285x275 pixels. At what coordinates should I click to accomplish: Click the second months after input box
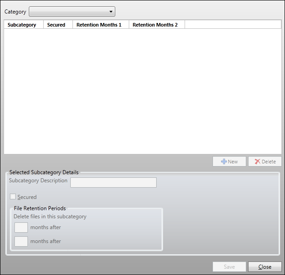coord(21,241)
